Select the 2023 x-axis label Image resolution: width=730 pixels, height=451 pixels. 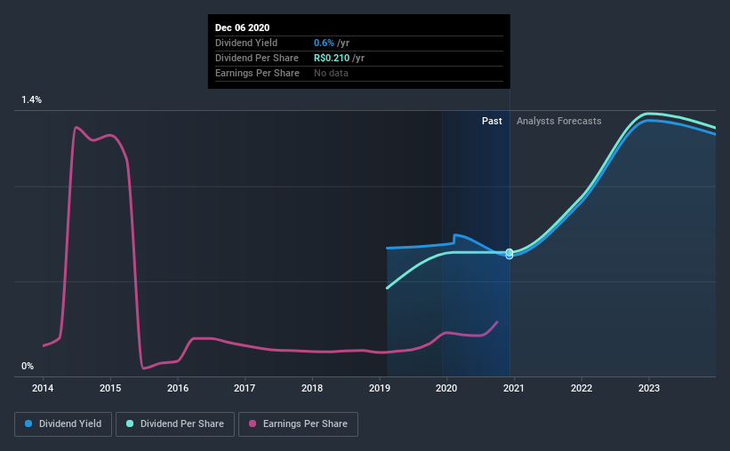[x=649, y=388]
